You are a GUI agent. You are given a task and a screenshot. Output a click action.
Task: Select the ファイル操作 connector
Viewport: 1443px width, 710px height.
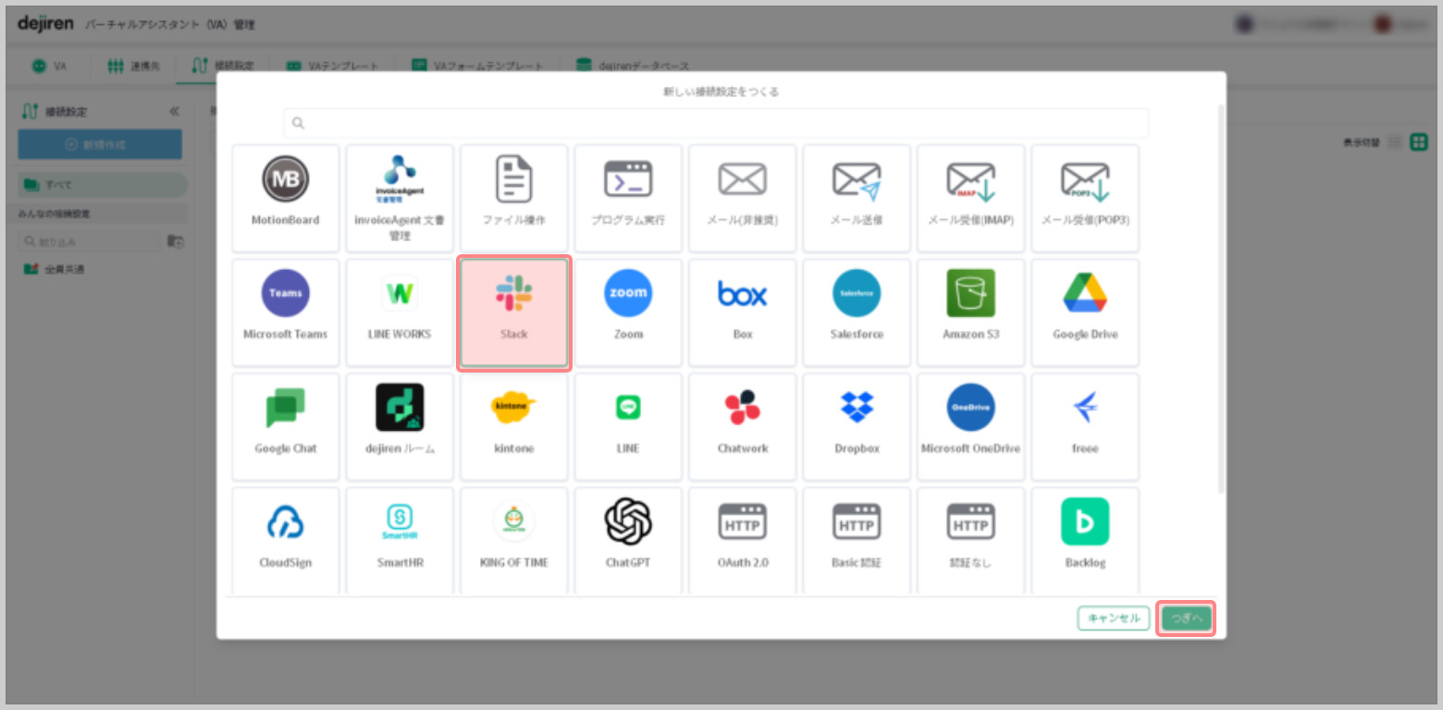point(513,198)
